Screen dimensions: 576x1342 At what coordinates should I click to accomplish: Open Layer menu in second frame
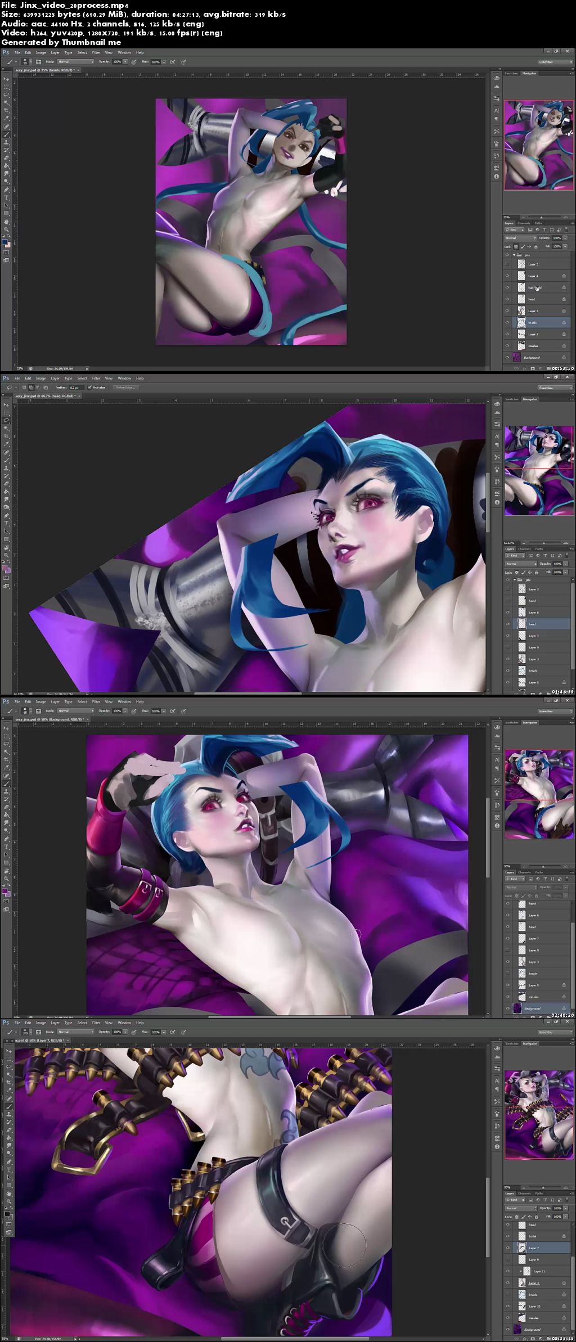pyautogui.click(x=55, y=379)
